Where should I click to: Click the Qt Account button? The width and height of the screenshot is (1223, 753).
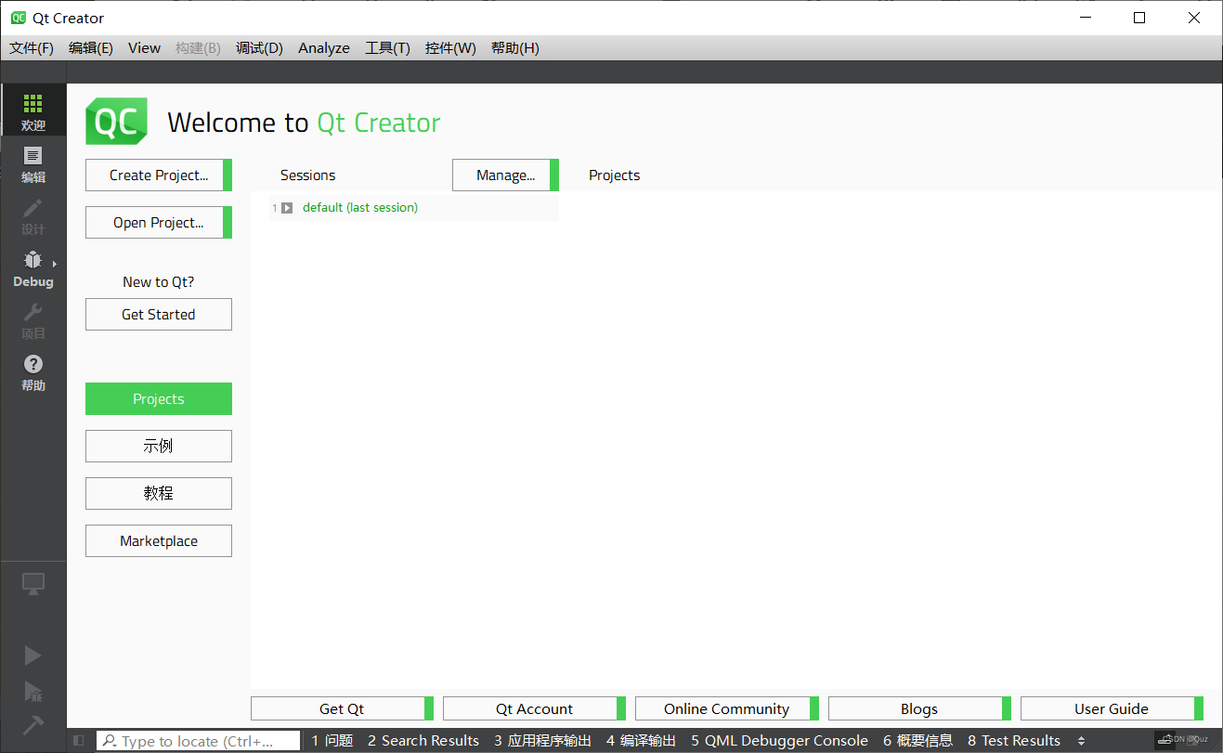pos(534,708)
